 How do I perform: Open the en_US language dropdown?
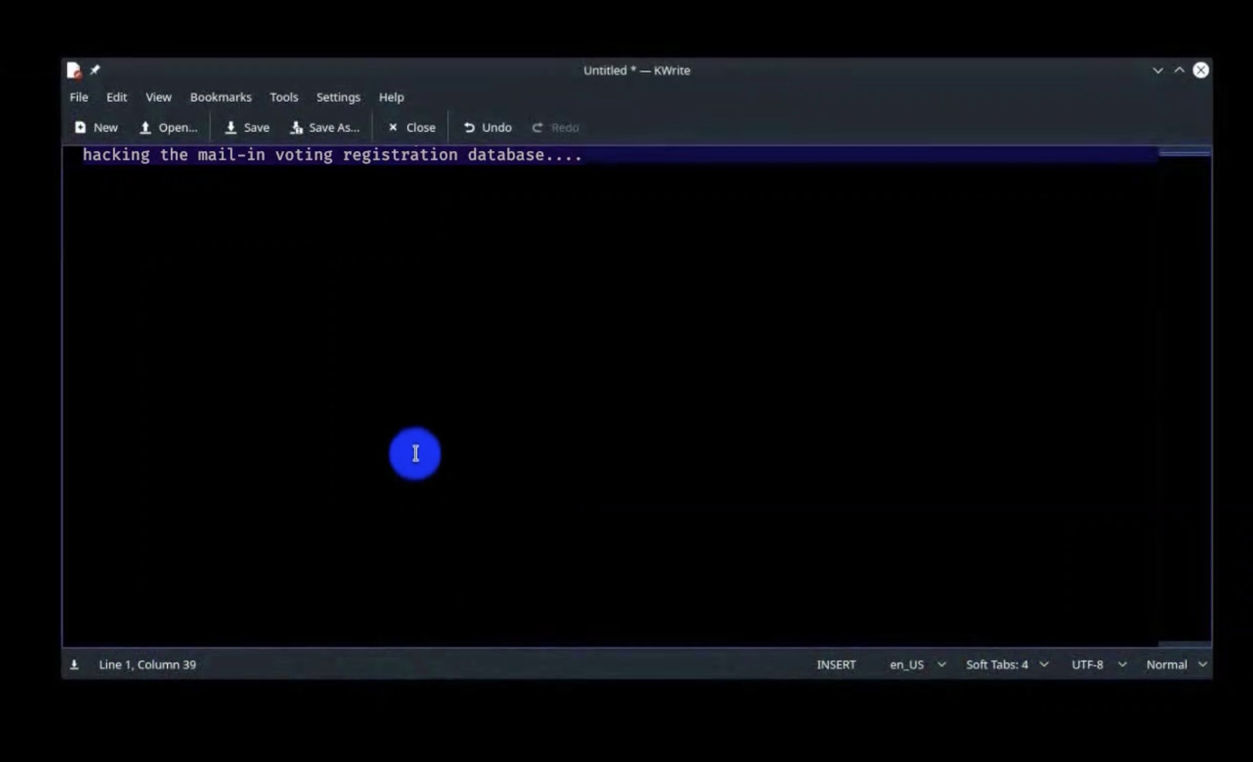point(907,665)
